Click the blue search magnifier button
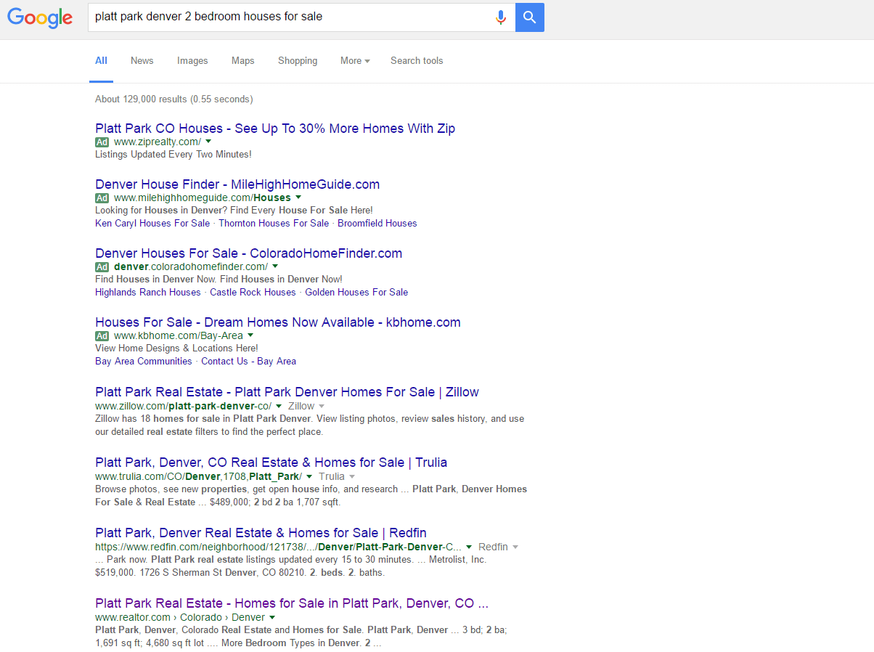This screenshot has height=652, width=874. coord(530,17)
